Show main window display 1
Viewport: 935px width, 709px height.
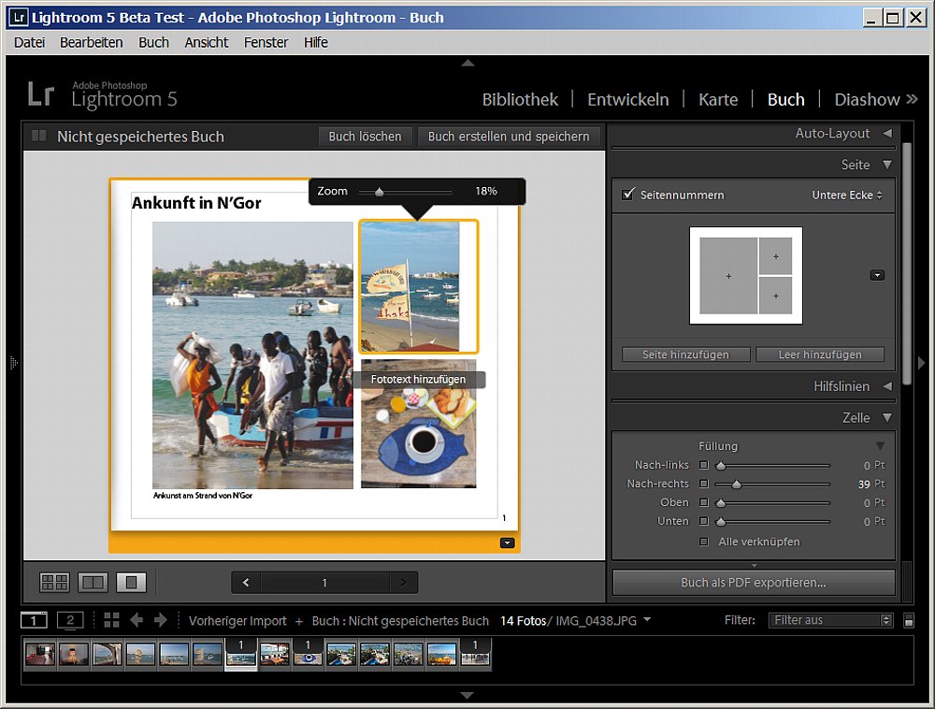click(x=34, y=621)
